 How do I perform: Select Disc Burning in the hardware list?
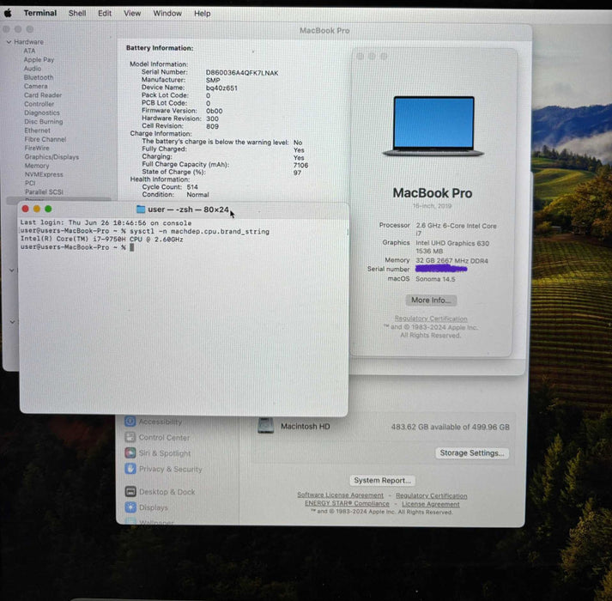pos(43,122)
